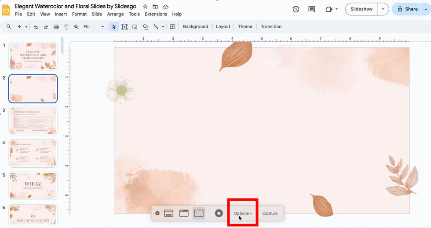Open the Google Slides home icon

point(6,10)
